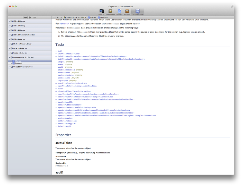Select the Classes breadcrumb in jump bar
The width and height of the screenshot is (242, 186).
pos(92,17)
